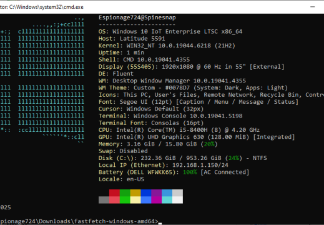Click the Memory 3.16 GiB line
Image resolution: width=324 pixels, height=225 pixels.
158,144
